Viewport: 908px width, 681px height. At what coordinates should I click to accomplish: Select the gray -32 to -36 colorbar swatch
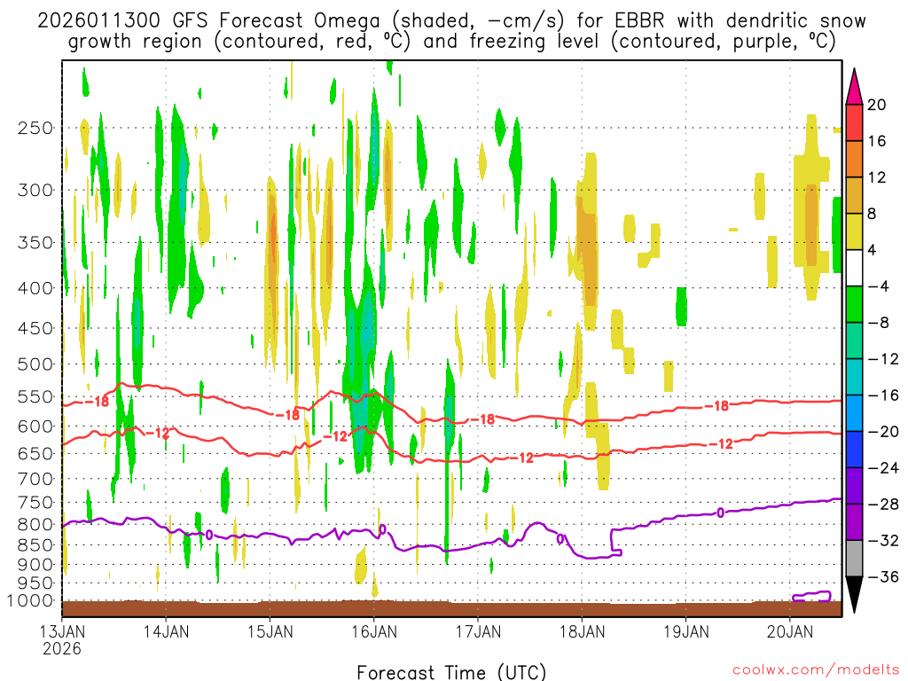click(x=854, y=559)
